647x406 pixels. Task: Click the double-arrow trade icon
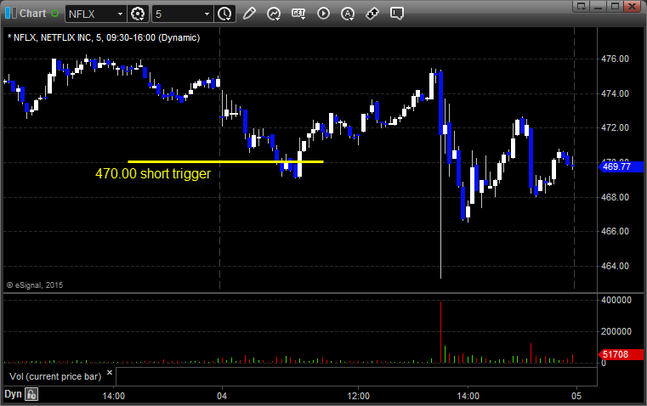pos(372,14)
